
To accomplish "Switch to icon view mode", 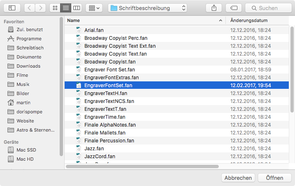I will 55,8.
